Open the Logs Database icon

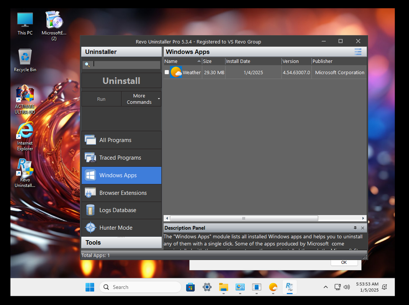click(90, 210)
